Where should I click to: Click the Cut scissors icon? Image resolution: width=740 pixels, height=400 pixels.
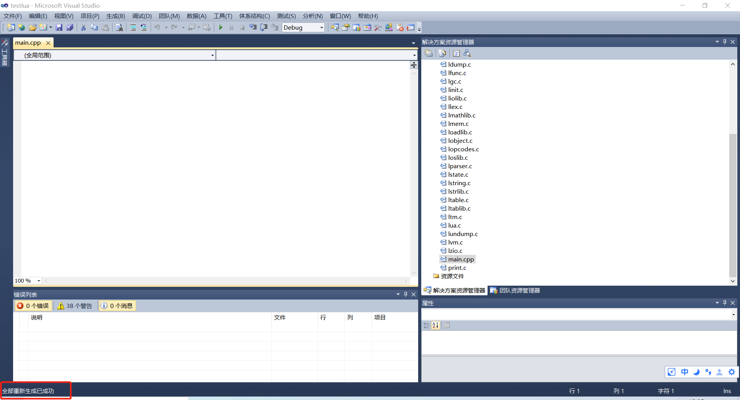click(83, 27)
